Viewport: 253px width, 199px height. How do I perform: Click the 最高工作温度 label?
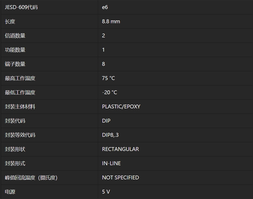coord(20,78)
